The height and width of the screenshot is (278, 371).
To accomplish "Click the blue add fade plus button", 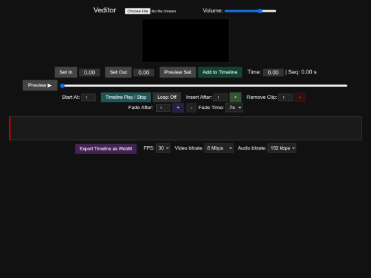I will (178, 108).
